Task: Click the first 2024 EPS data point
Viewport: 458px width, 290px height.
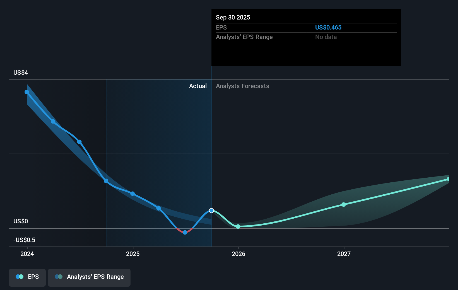Action: pos(26,92)
